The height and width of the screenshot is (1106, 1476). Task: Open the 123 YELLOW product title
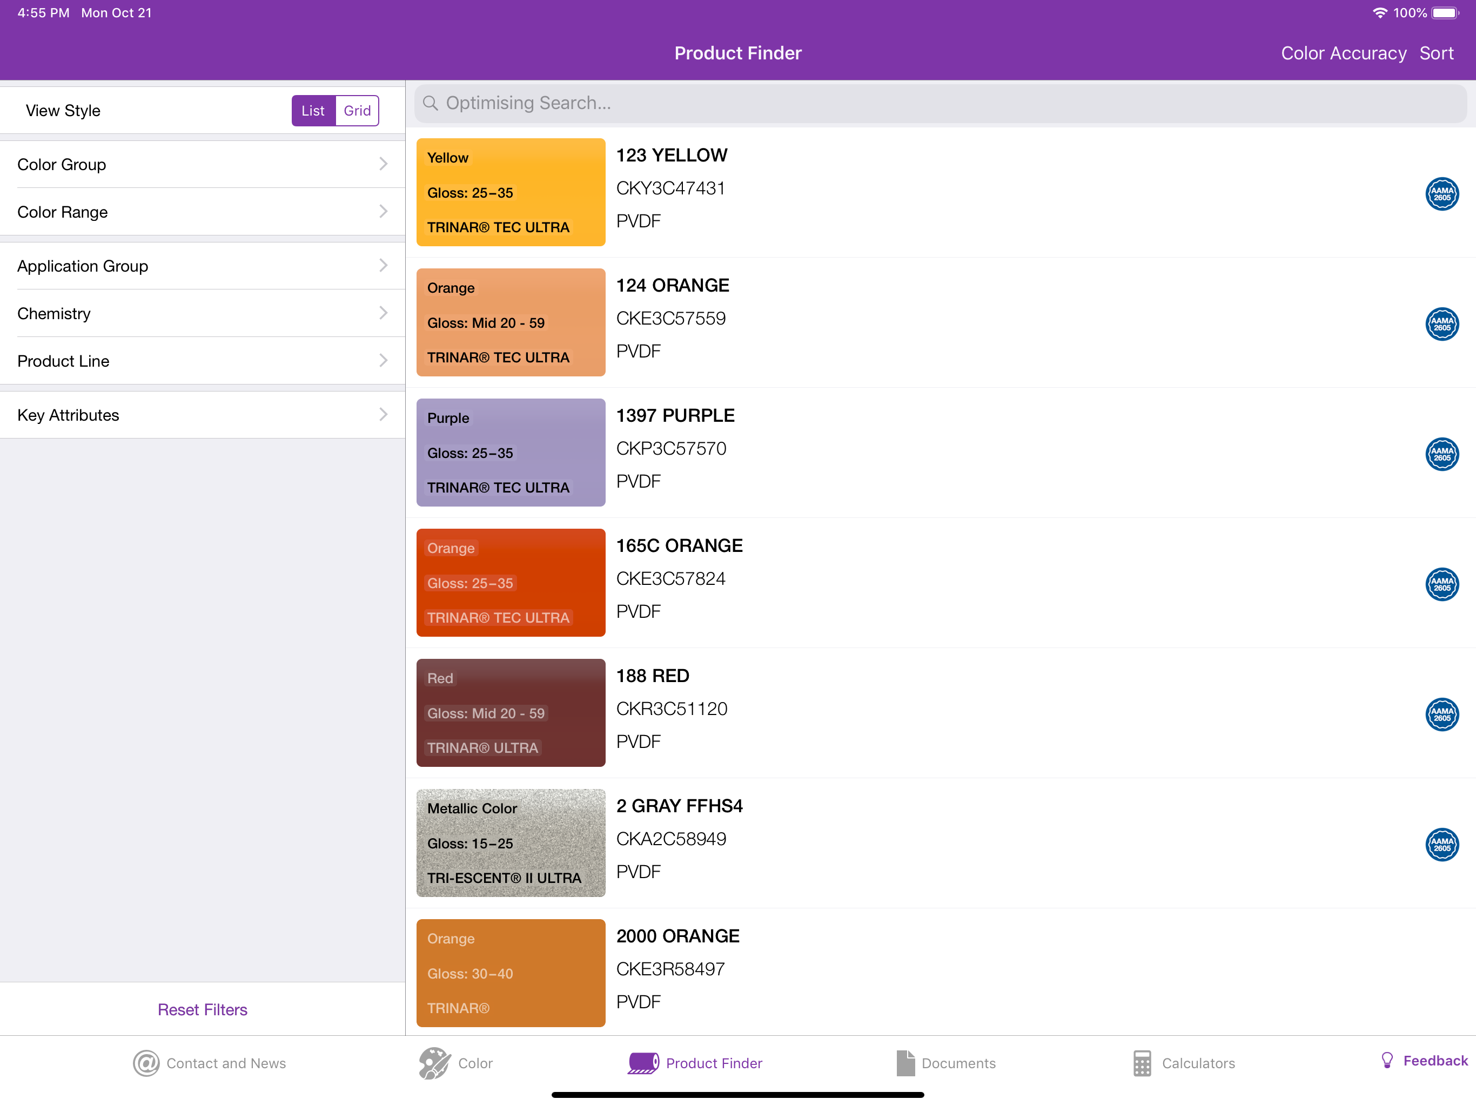[x=671, y=156]
